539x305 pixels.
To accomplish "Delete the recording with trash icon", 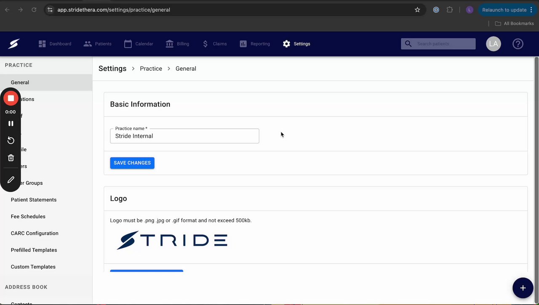I will (11, 158).
